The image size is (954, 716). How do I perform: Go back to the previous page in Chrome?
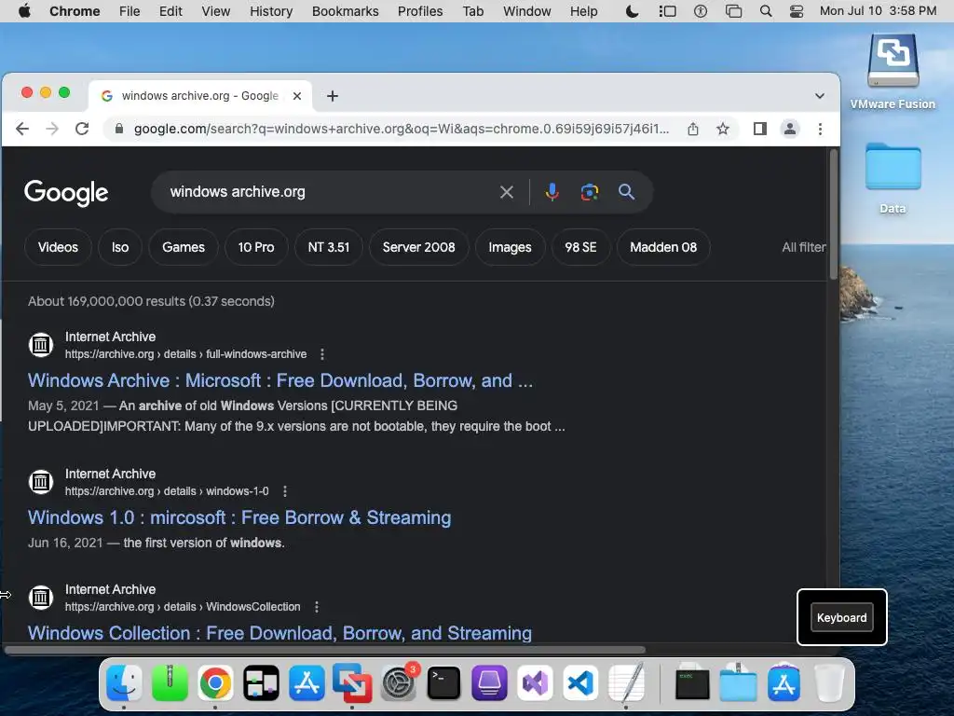coord(22,129)
